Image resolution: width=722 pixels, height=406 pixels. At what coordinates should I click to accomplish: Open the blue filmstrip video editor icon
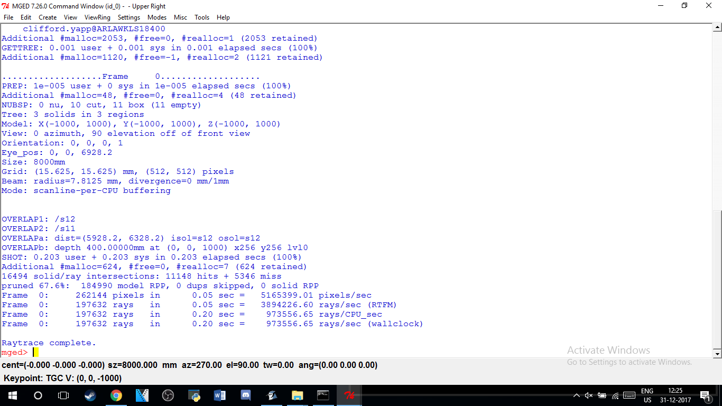(x=142, y=395)
